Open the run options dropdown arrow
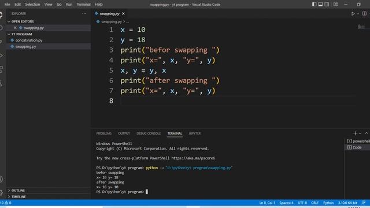The width and height of the screenshot is (370, 208). (358, 14)
